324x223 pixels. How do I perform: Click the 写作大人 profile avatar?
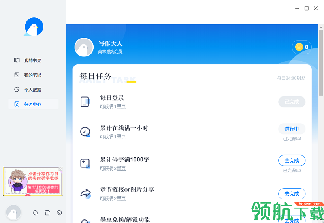tap(84, 47)
